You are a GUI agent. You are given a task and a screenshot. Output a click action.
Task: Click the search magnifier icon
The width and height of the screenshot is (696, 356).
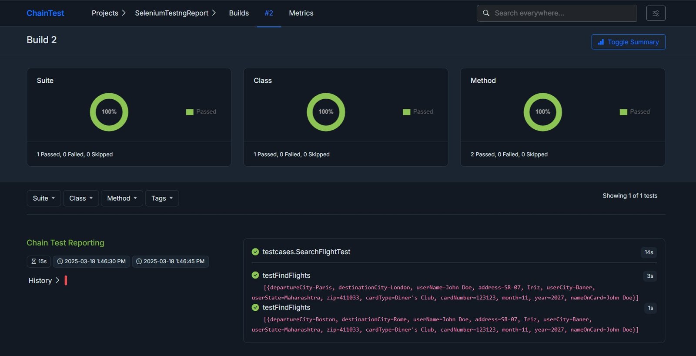[x=486, y=13]
